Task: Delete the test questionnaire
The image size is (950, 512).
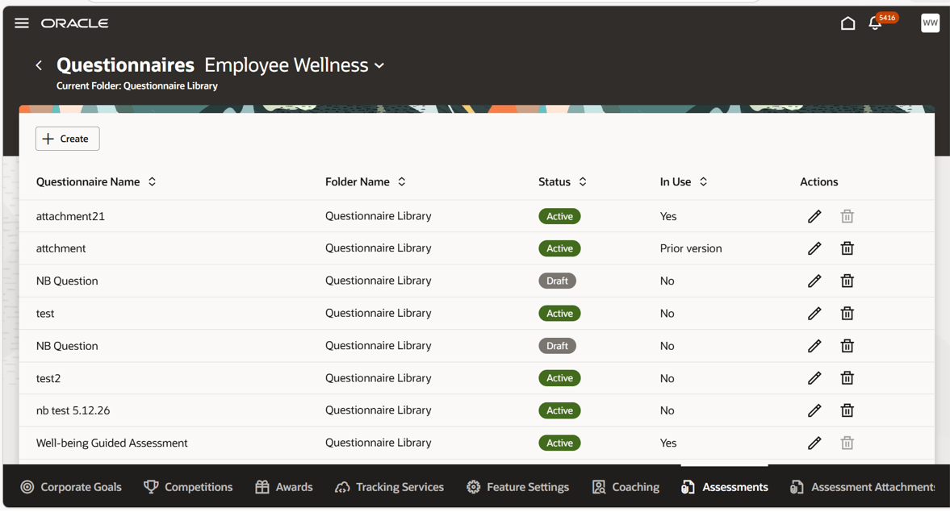Action: [847, 313]
